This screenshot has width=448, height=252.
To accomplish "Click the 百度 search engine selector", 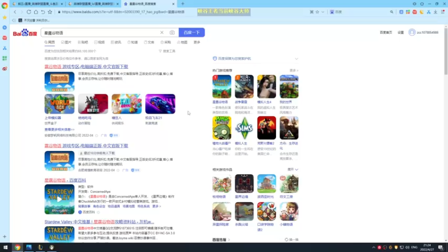I will click(x=336, y=12).
